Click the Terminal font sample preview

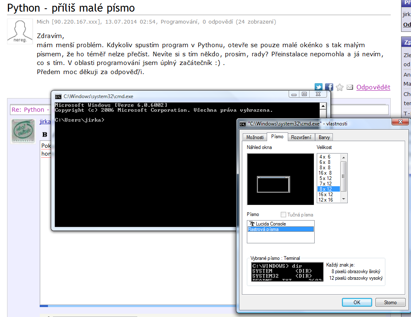click(287, 271)
